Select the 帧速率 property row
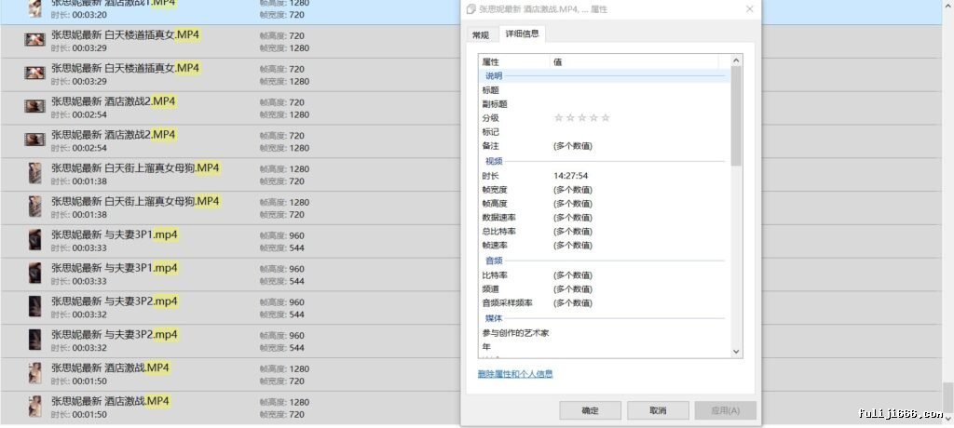This screenshot has width=954, height=428. 604,246
